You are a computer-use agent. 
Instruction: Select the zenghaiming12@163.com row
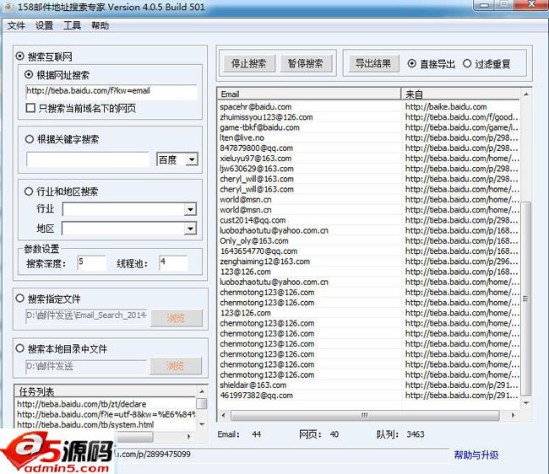coord(368,261)
